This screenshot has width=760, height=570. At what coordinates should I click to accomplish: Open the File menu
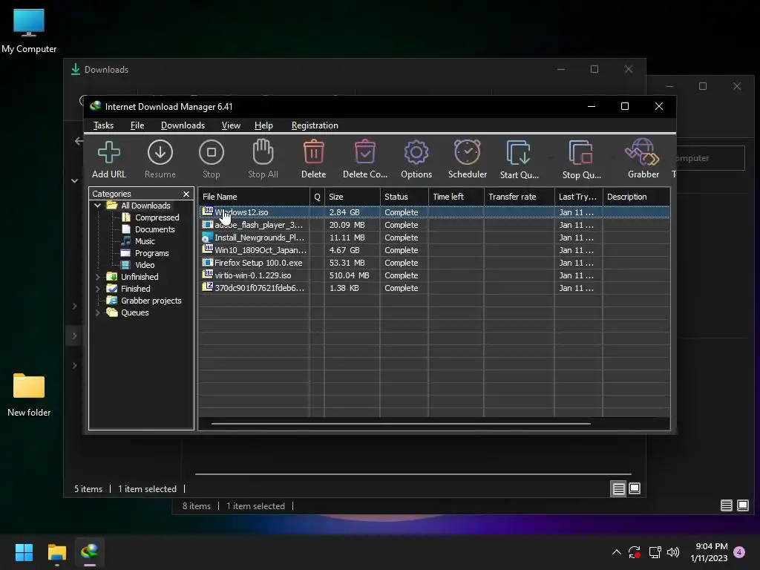tap(137, 125)
